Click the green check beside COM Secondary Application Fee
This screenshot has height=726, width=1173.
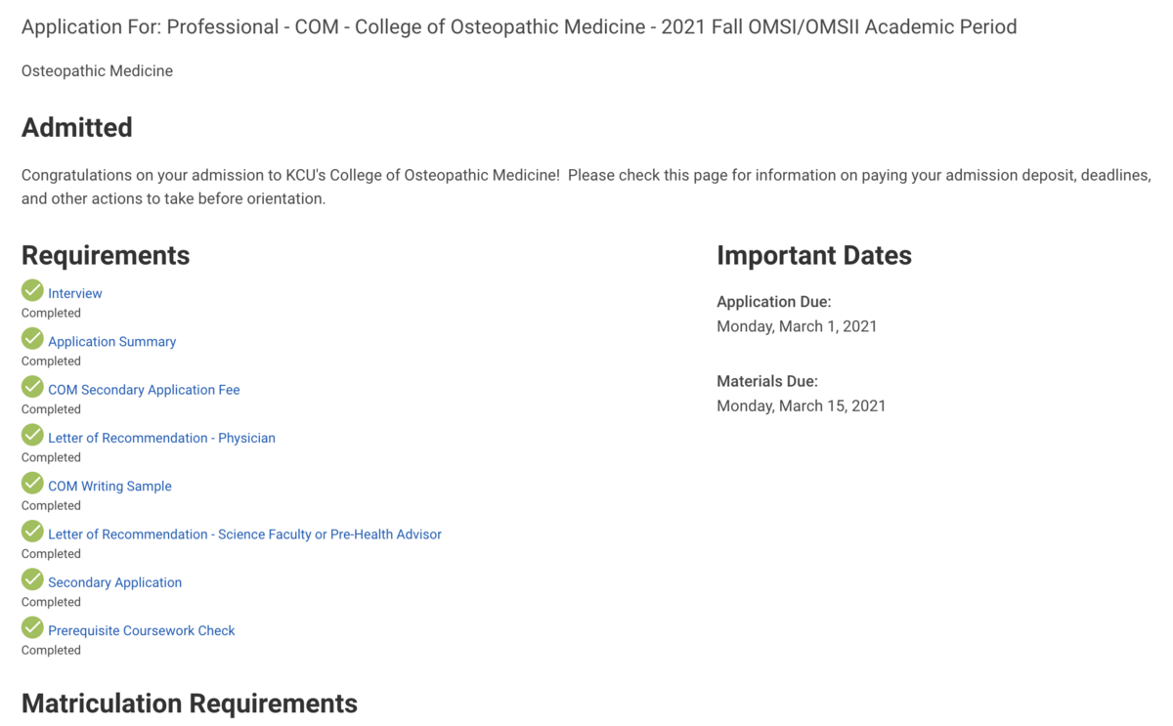pyautogui.click(x=32, y=386)
